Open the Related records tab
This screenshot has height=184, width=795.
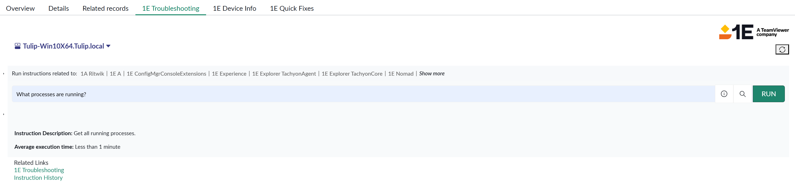pyautogui.click(x=105, y=8)
